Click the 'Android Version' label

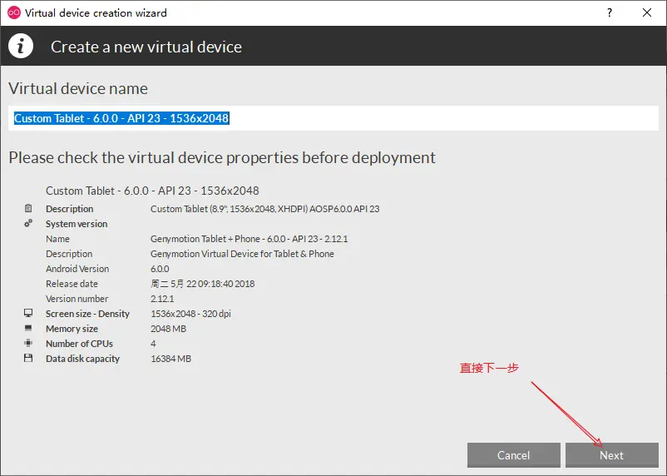(x=77, y=269)
